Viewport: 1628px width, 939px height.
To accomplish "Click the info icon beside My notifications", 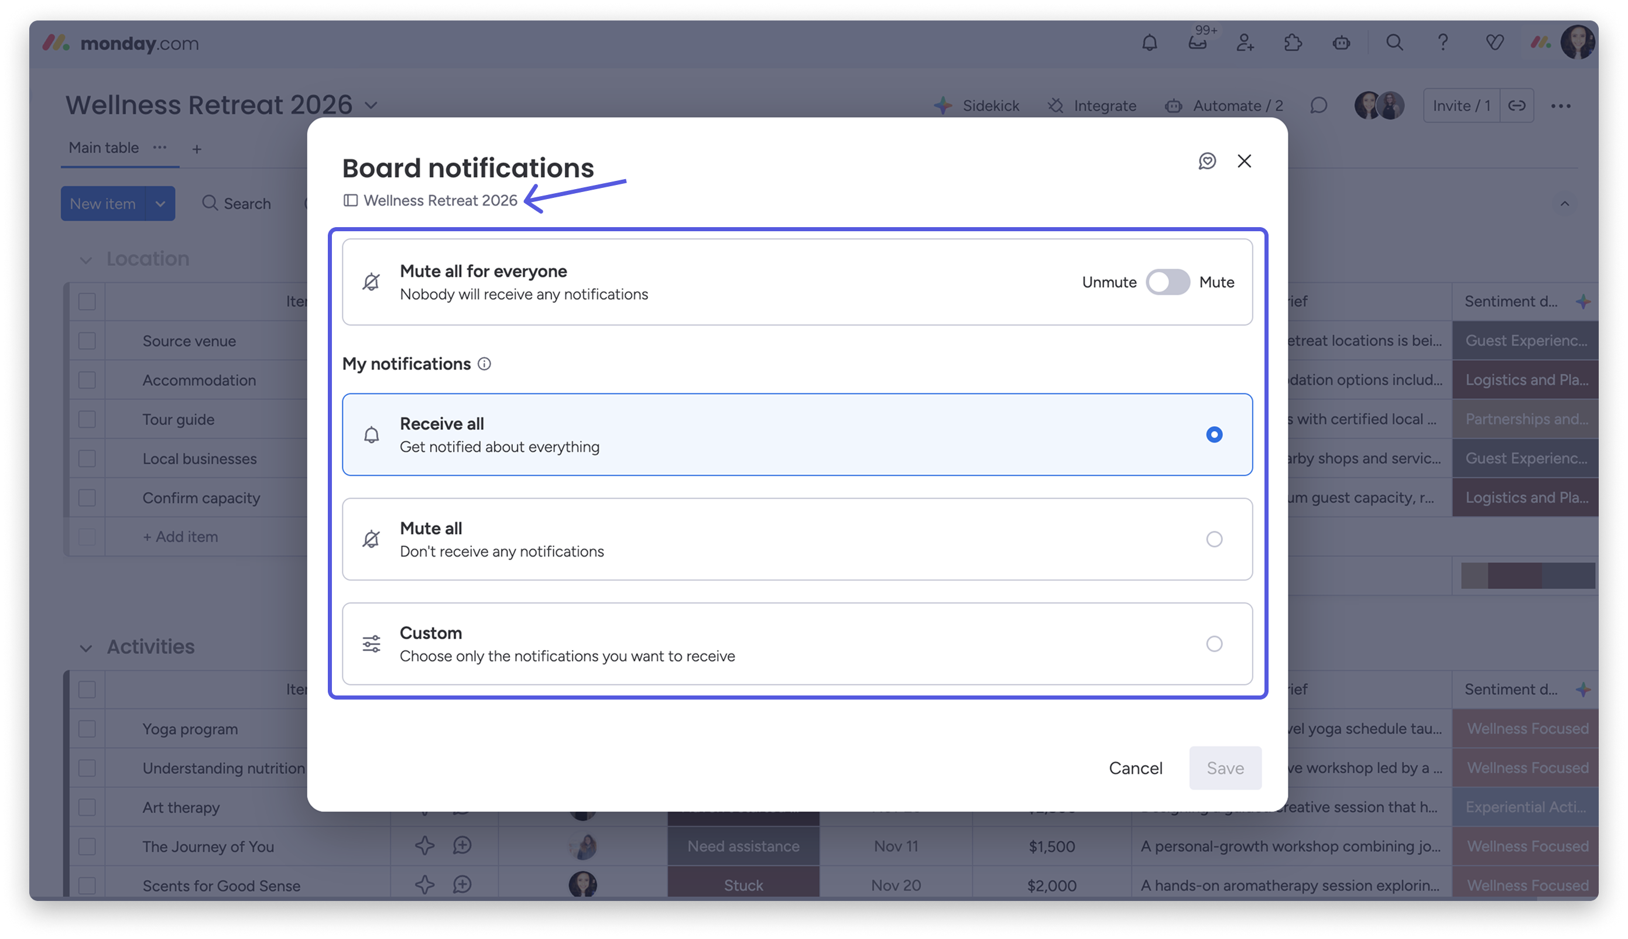I will coord(484,364).
